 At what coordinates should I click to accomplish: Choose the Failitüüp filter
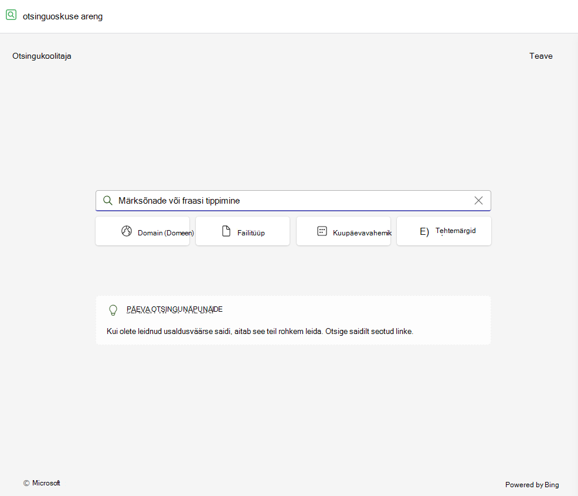[x=243, y=231]
